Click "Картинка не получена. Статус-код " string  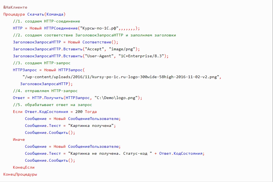click(x=110, y=153)
